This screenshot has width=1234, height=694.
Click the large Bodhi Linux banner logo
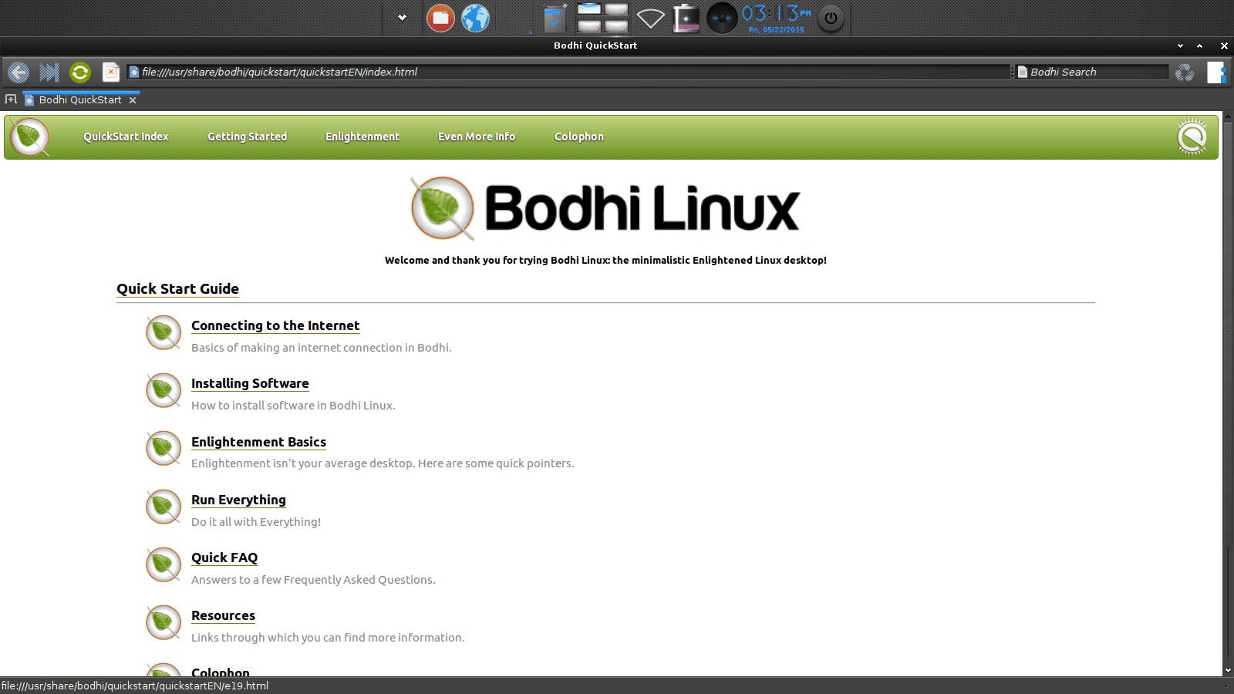click(605, 208)
